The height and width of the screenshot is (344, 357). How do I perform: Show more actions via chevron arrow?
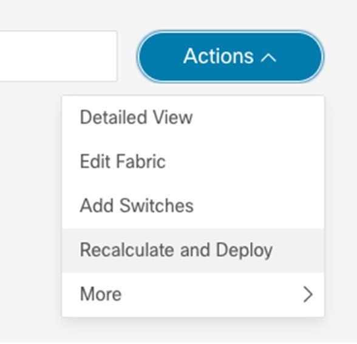(x=308, y=294)
